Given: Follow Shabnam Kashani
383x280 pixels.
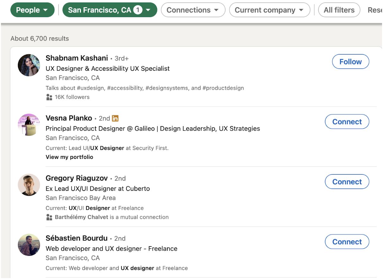Looking at the screenshot, I should [x=350, y=62].
